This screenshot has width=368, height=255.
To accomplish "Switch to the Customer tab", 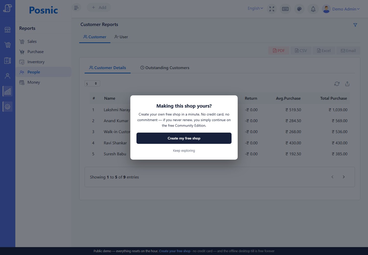I will (95, 37).
